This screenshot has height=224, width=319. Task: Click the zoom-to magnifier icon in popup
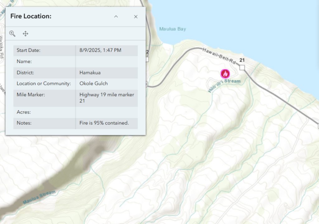point(12,34)
